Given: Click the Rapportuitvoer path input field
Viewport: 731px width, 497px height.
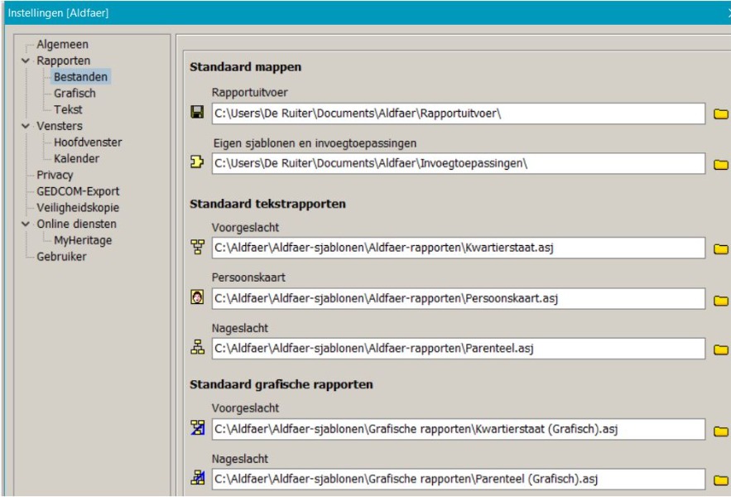Looking at the screenshot, I should pyautogui.click(x=457, y=113).
